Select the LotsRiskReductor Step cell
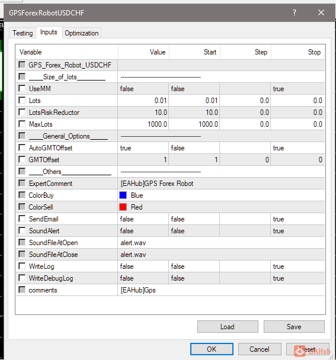The image size is (336, 360). click(x=245, y=112)
